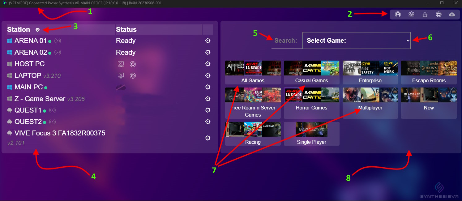
Task: Expand the Select Game dropdown
Action: (x=356, y=41)
